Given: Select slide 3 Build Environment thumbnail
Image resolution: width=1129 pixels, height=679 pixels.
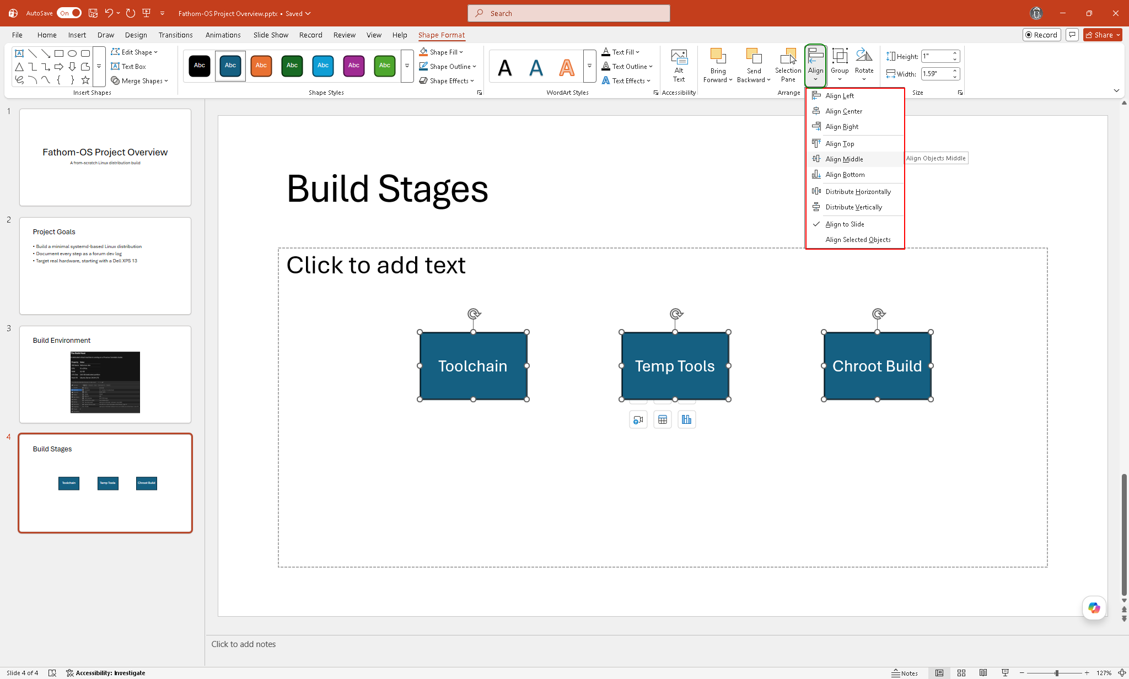Looking at the screenshot, I should click(x=105, y=375).
